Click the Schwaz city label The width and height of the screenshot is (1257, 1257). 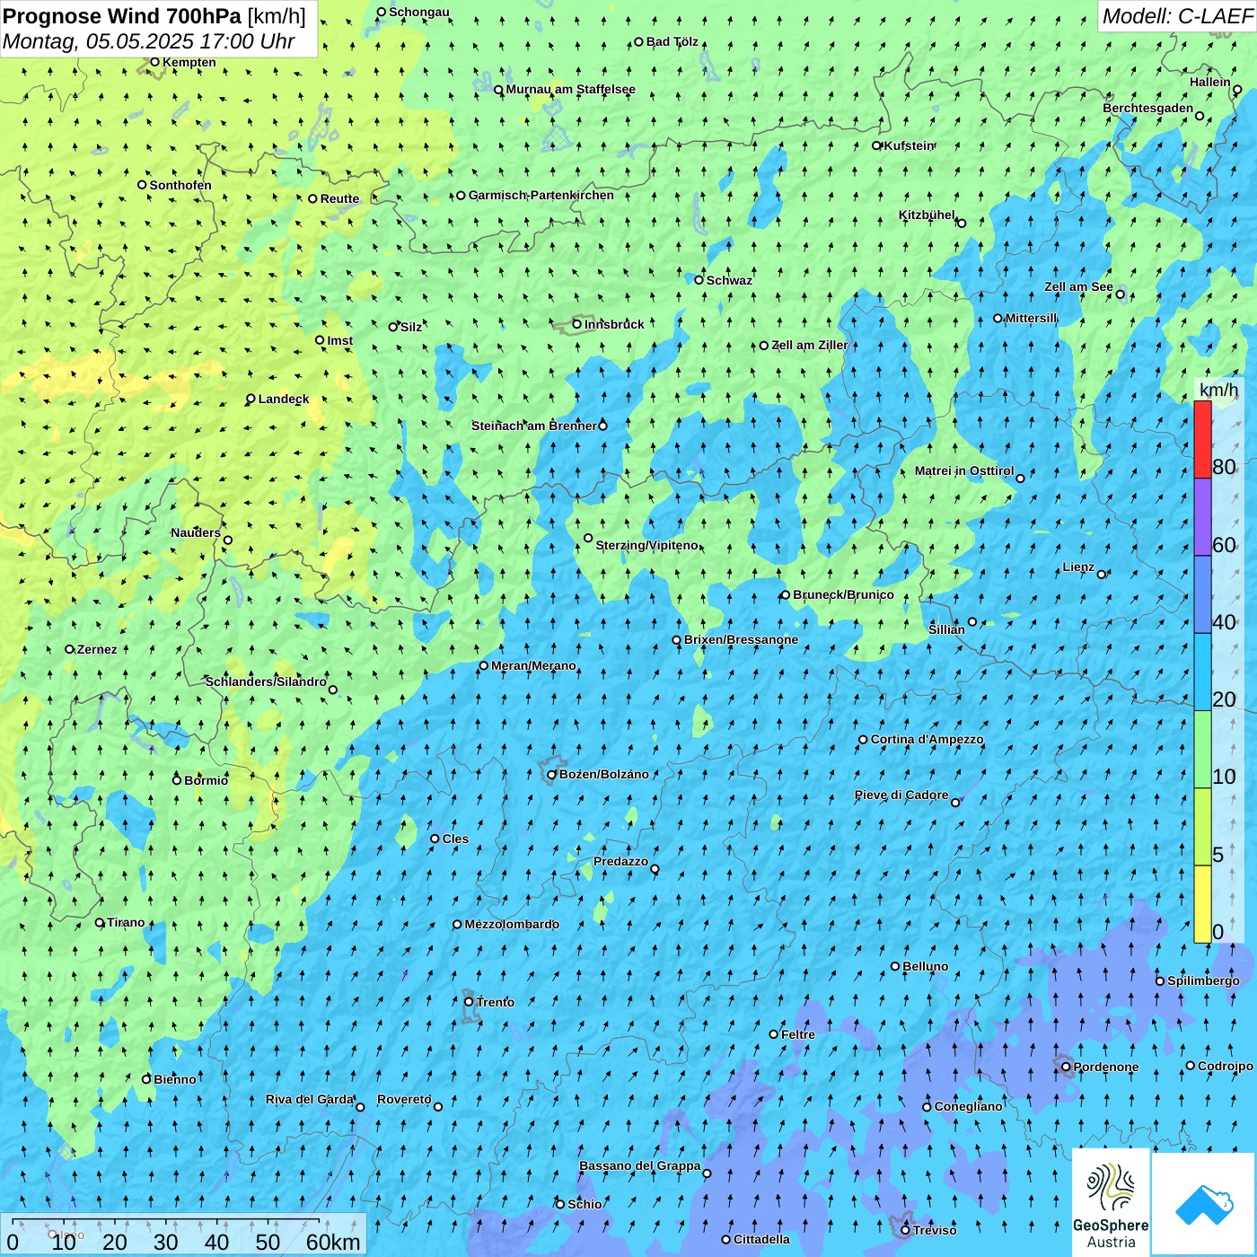tap(729, 280)
